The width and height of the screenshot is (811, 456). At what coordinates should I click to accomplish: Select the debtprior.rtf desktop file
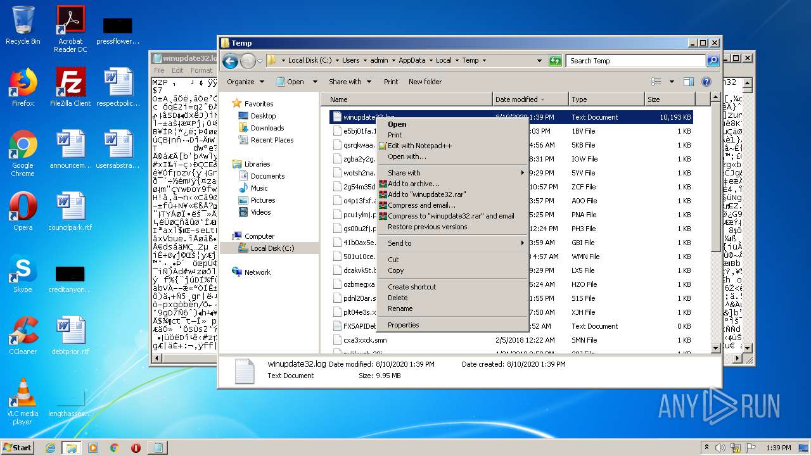[70, 336]
